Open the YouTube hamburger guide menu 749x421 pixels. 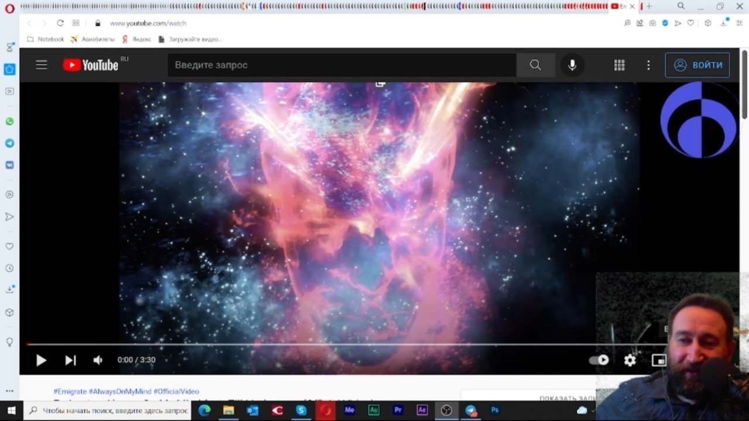42,65
